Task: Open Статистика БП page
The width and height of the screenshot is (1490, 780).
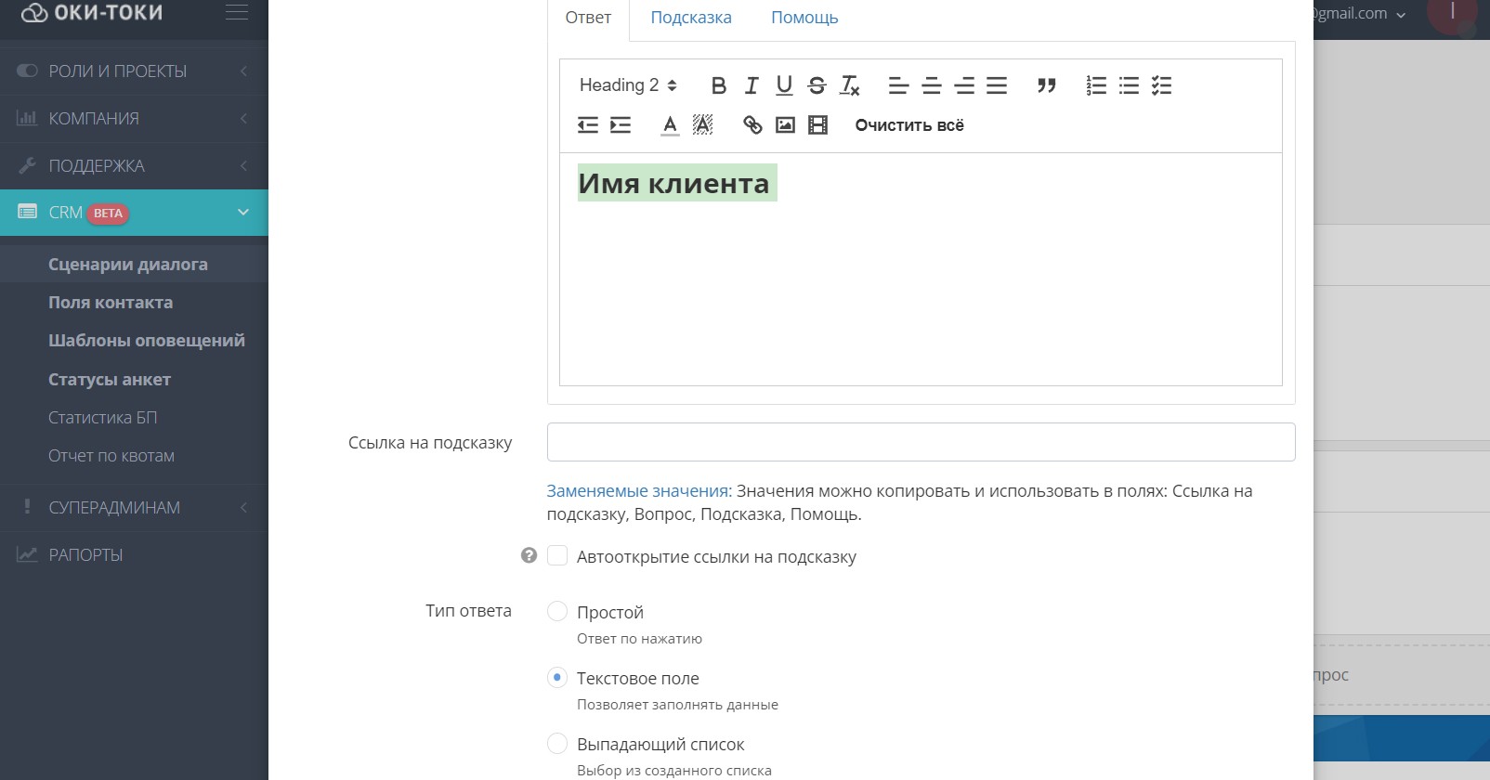Action: (x=103, y=418)
